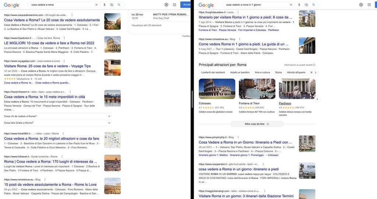Click 'Pantheon' sitelink under luoghidavedere result
This screenshot has width=377, height=199.
coord(274,30)
